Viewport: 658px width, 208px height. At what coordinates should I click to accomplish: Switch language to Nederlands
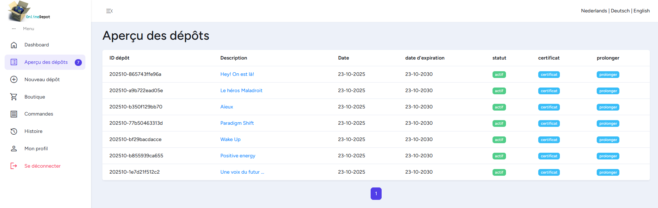coord(594,11)
